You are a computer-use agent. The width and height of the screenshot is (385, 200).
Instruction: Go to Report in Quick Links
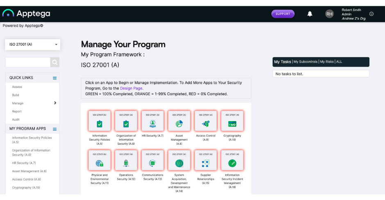(17, 111)
